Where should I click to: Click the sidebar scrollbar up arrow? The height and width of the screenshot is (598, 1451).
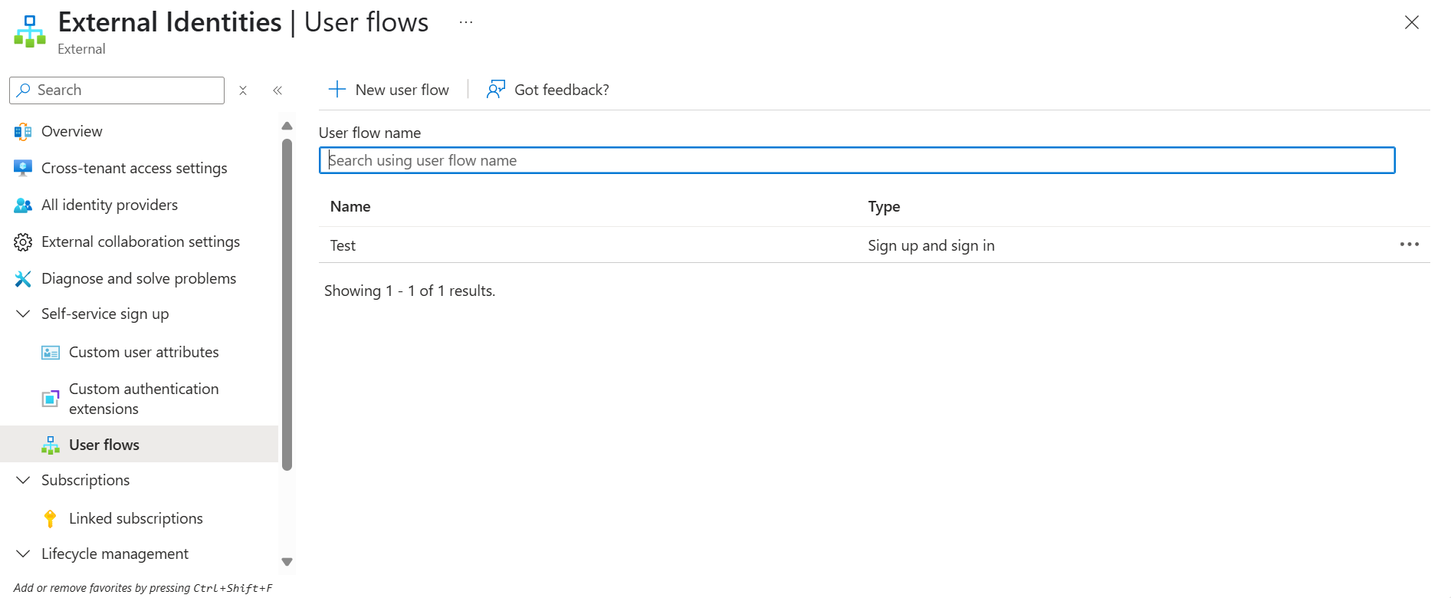coord(287,126)
